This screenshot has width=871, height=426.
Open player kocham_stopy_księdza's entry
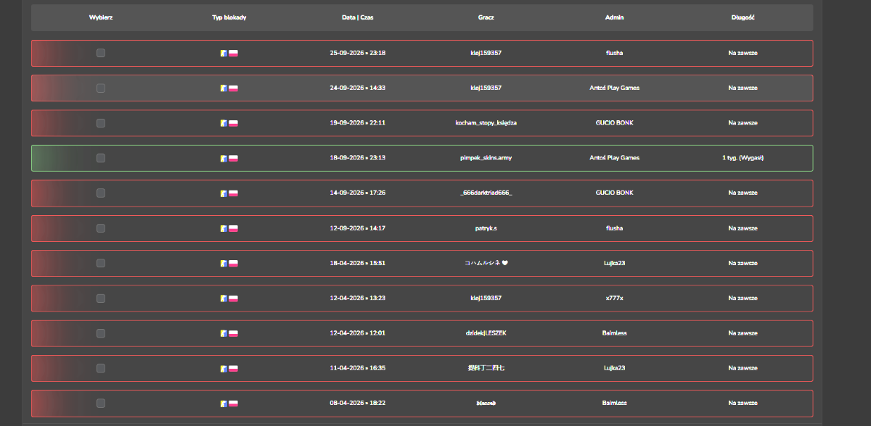click(486, 123)
